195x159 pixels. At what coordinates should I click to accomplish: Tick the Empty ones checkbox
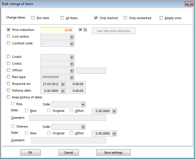coord(161,18)
